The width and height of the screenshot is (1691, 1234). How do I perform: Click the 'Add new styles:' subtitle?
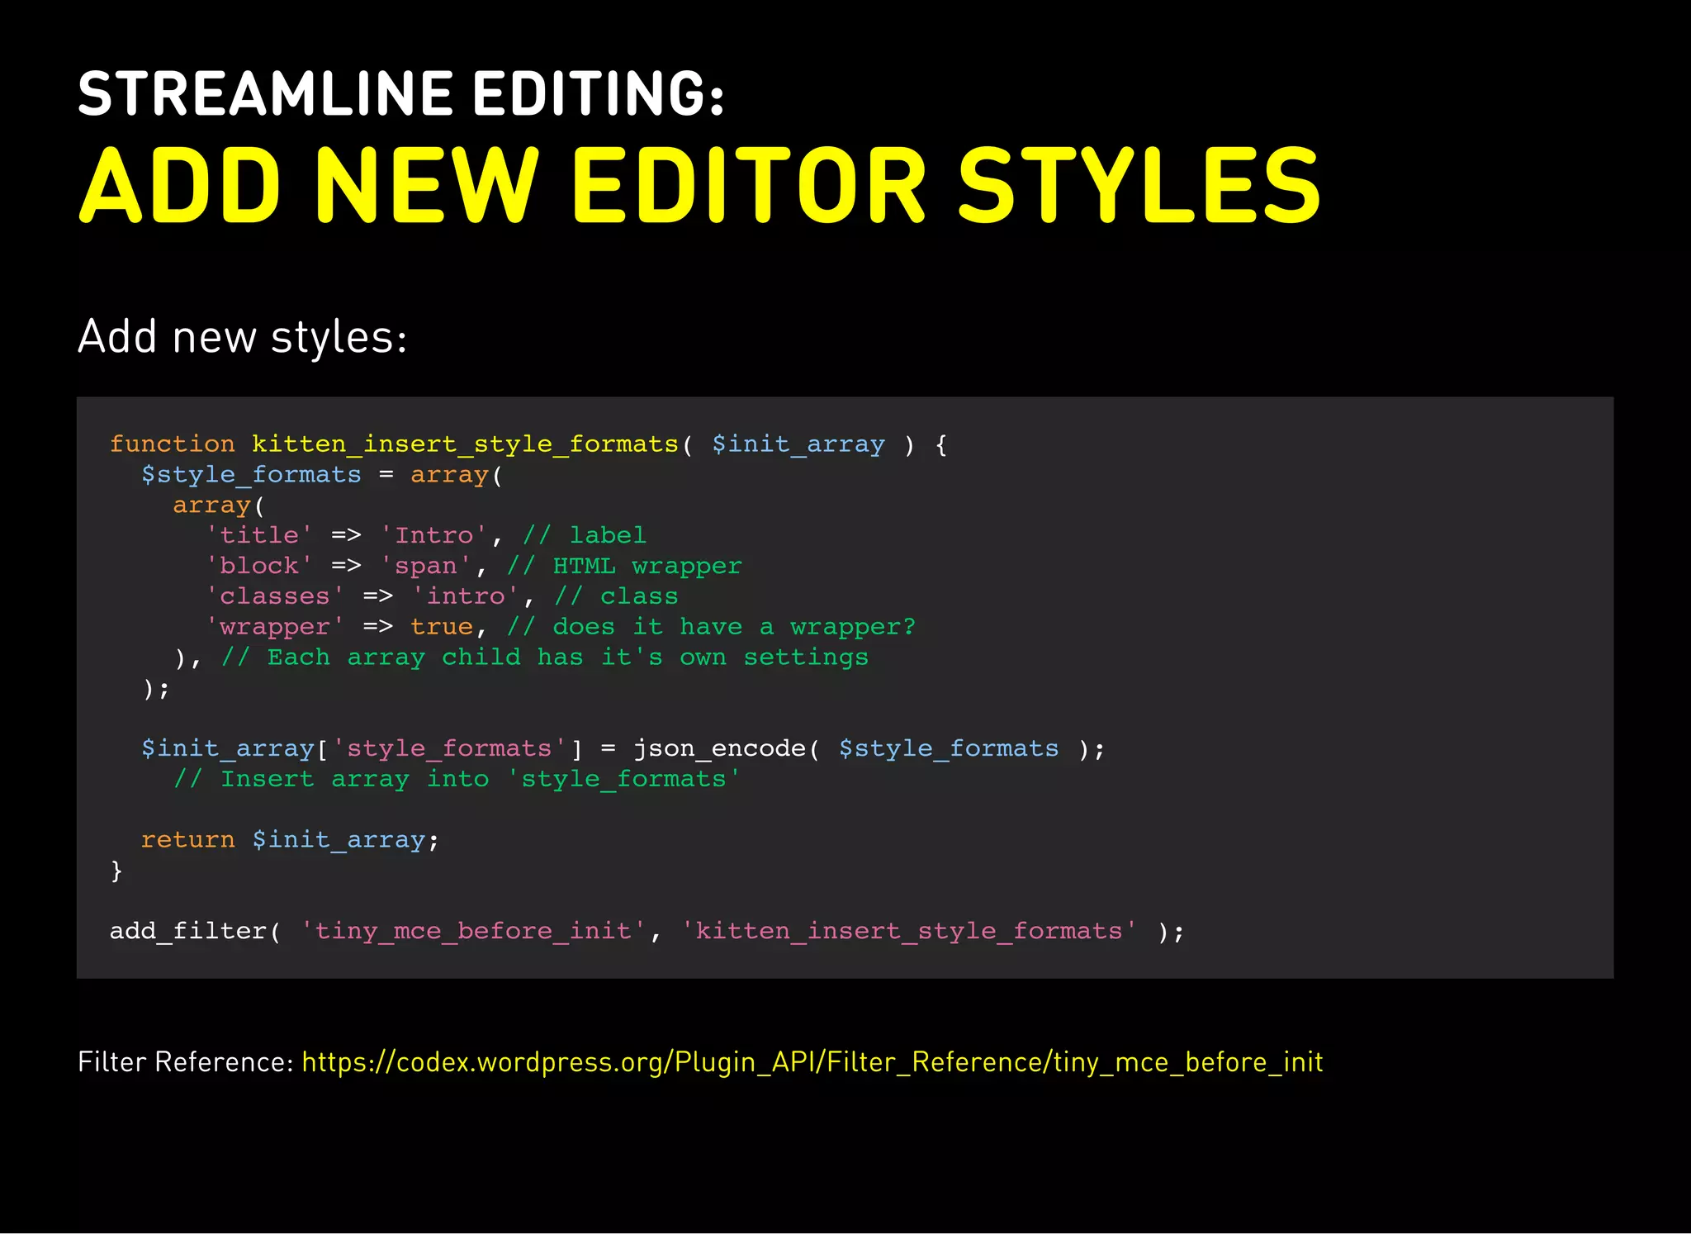click(x=242, y=337)
